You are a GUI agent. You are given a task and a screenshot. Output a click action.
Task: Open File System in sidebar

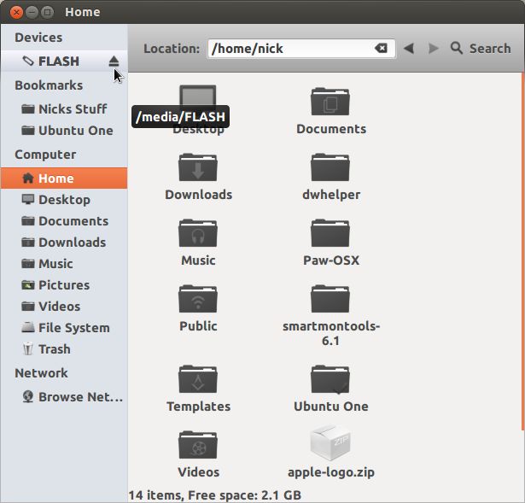[x=64, y=328]
